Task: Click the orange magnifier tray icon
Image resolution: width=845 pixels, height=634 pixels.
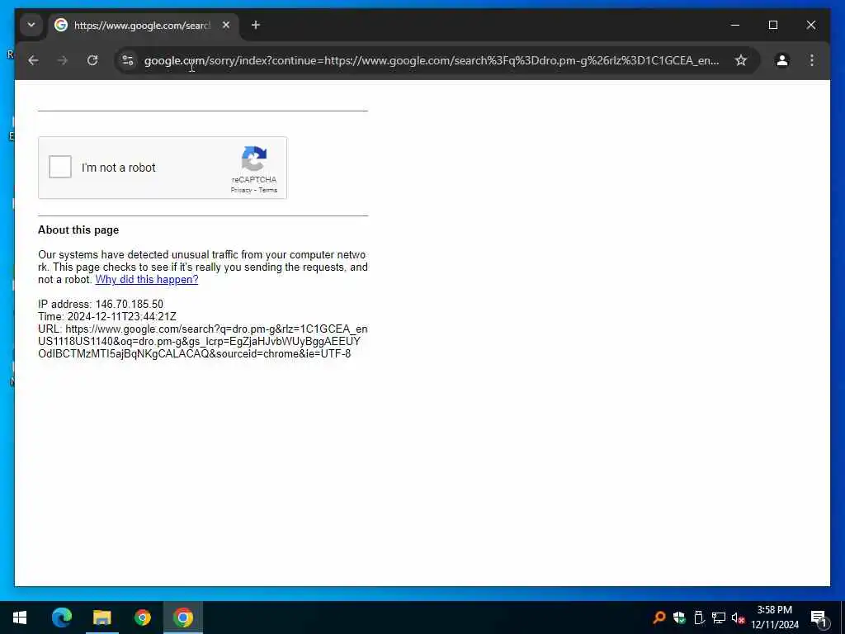Action: 659,617
